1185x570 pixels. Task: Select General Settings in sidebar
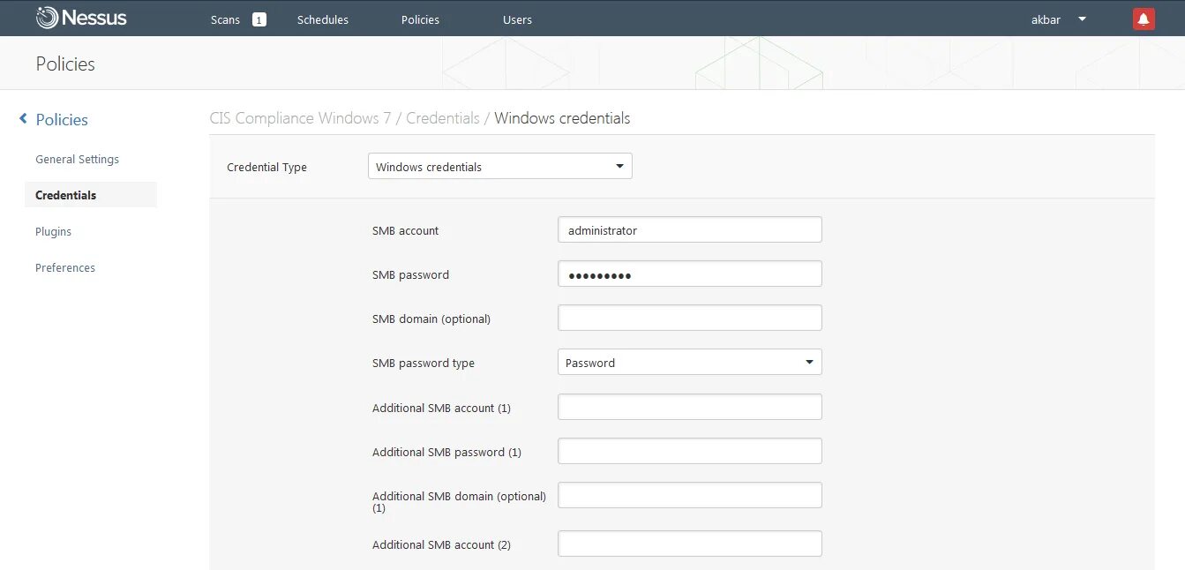77,160
